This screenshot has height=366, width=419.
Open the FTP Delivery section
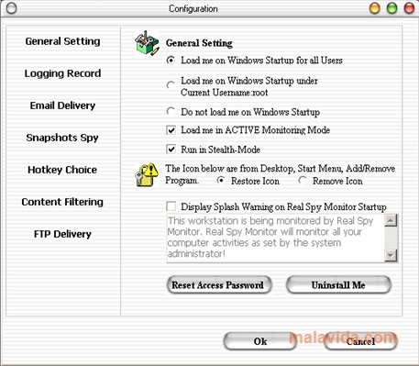[x=62, y=234]
